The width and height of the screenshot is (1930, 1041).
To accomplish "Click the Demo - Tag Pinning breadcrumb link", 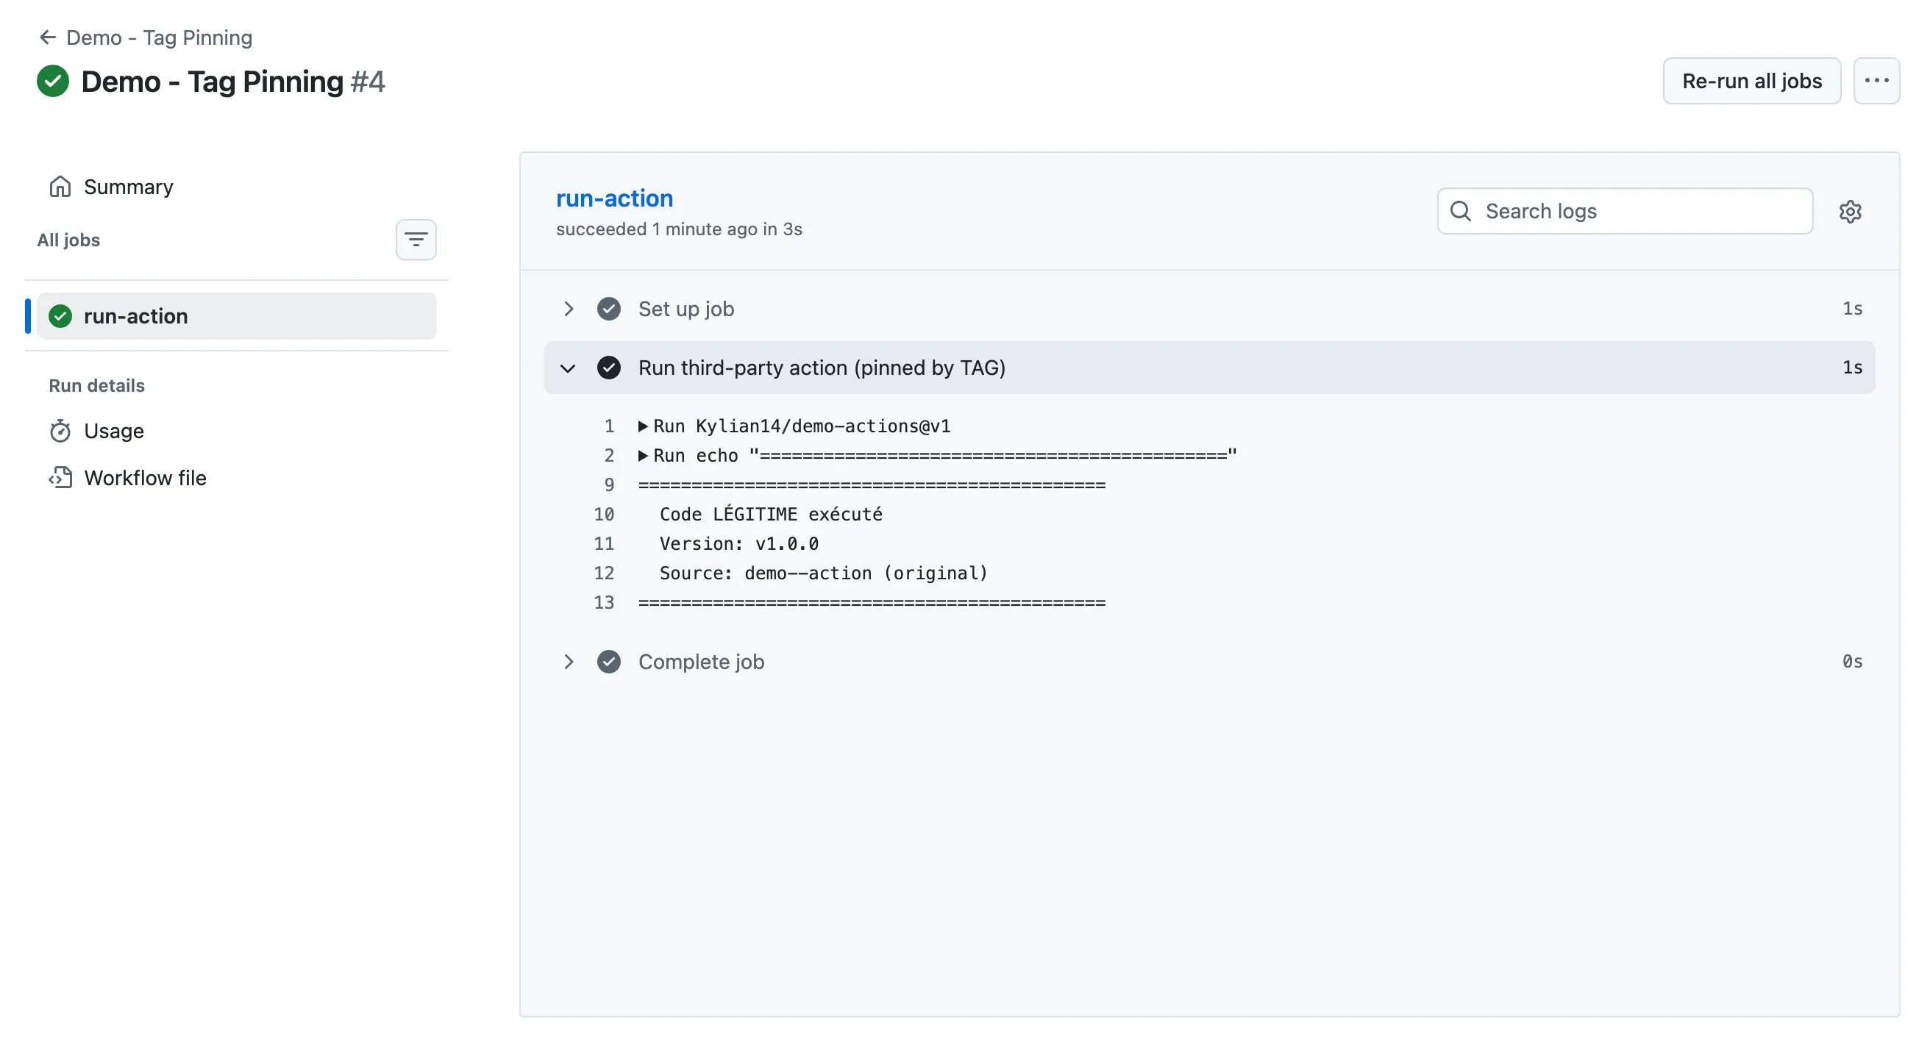I will (159, 37).
